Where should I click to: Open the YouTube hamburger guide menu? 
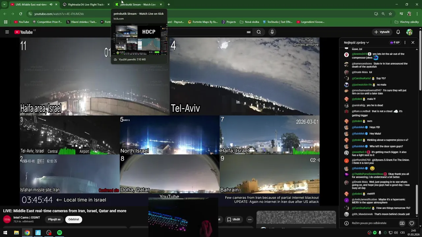pyautogui.click(x=7, y=32)
